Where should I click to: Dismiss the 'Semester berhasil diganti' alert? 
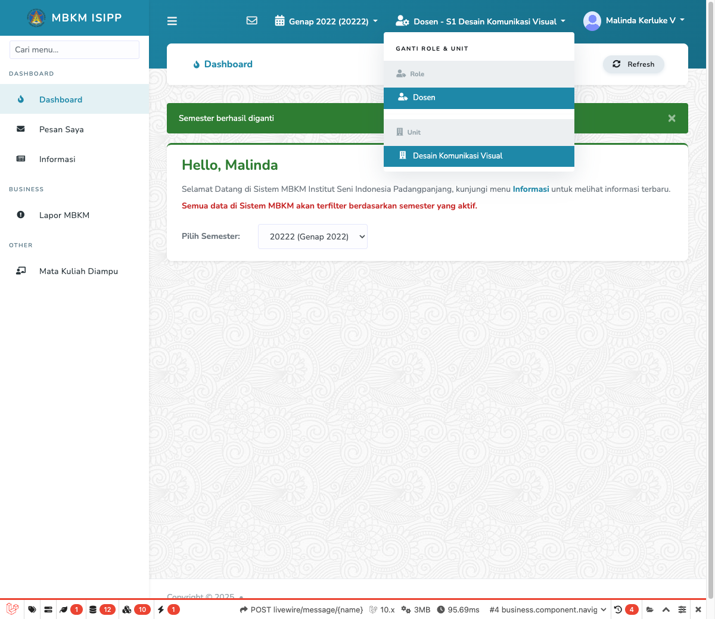pyautogui.click(x=672, y=119)
